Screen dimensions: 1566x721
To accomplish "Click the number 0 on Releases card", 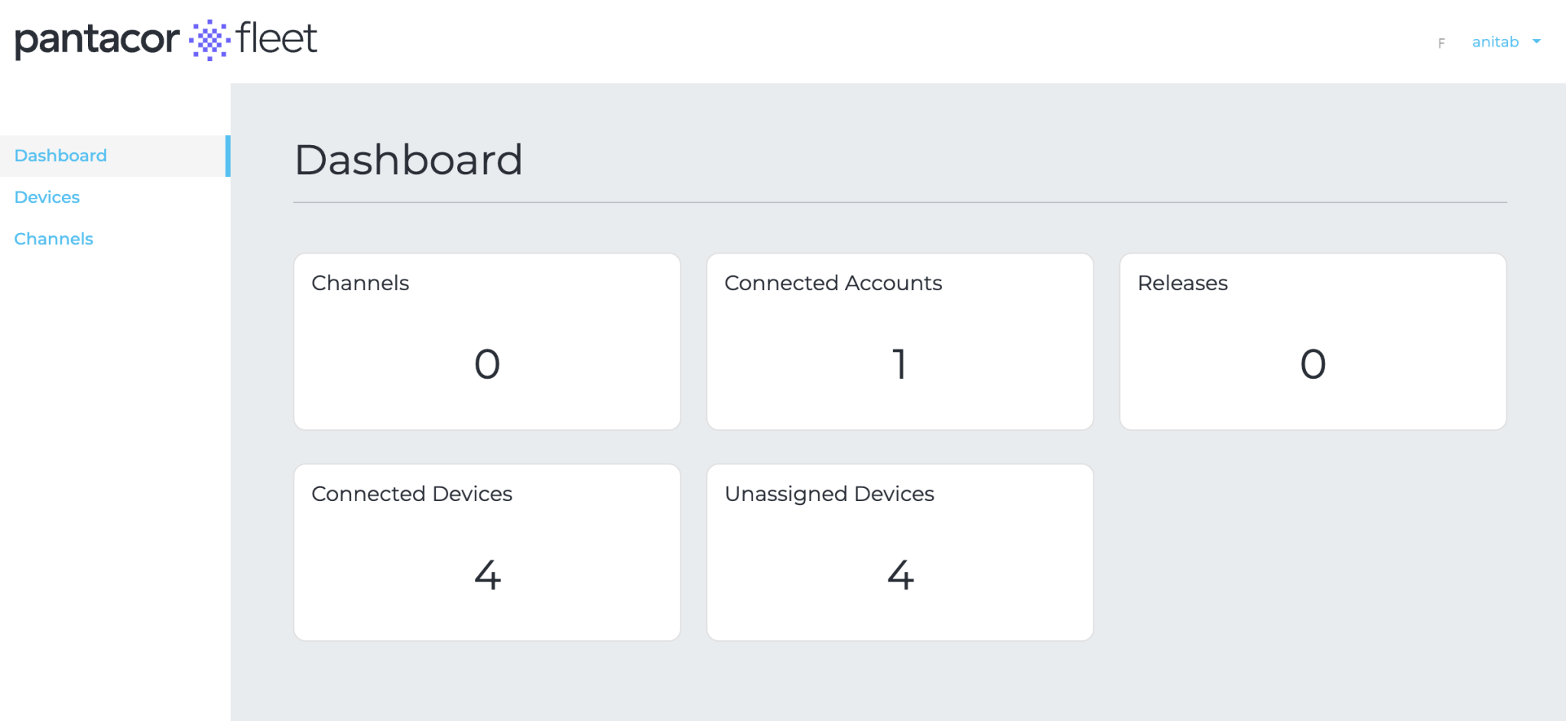I will (x=1312, y=364).
